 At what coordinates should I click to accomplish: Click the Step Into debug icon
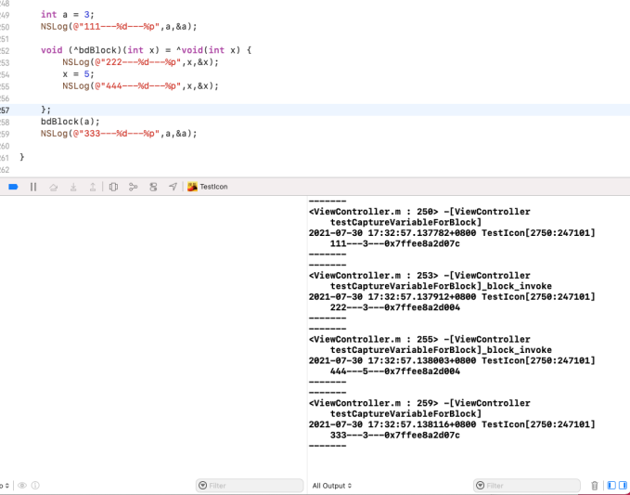click(73, 187)
